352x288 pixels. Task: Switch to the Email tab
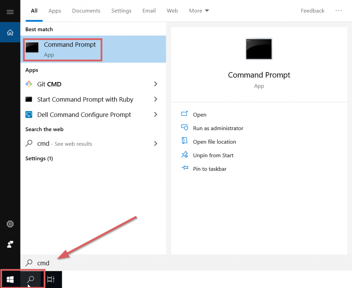click(149, 11)
